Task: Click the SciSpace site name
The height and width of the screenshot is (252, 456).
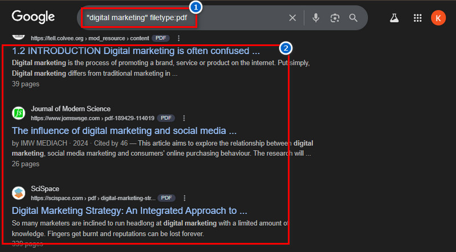Action: coord(45,189)
